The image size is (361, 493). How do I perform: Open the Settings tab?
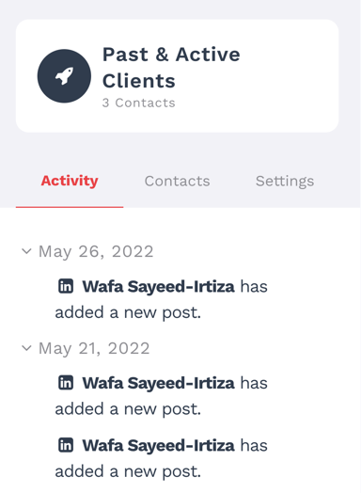tap(285, 181)
